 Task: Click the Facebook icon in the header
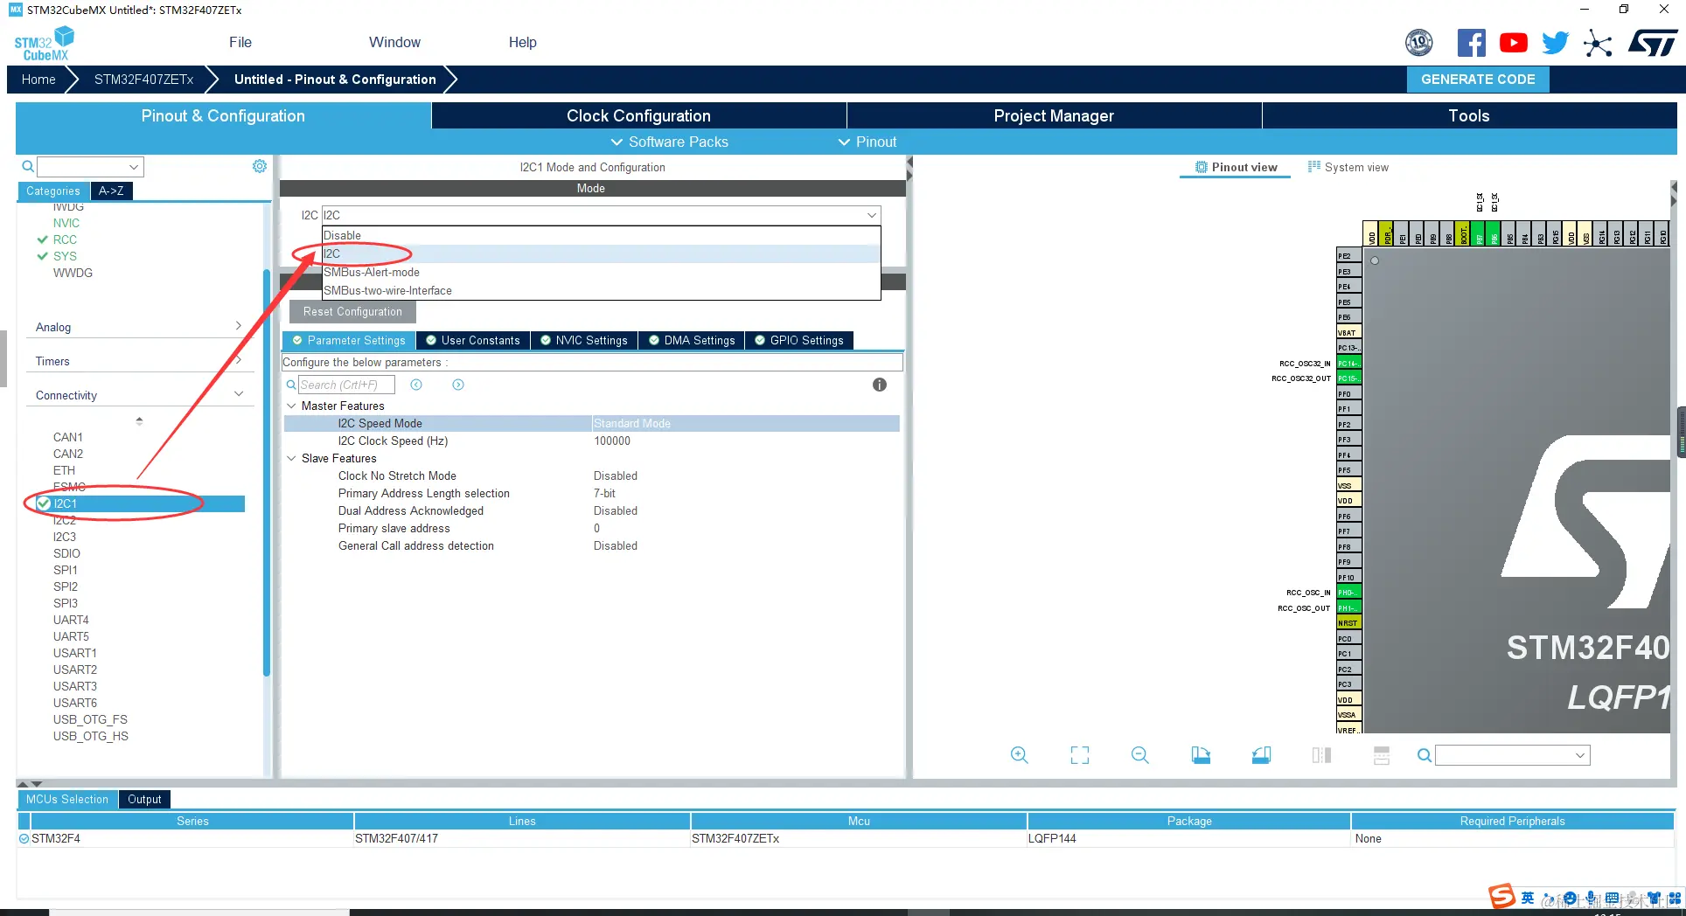pos(1471,43)
